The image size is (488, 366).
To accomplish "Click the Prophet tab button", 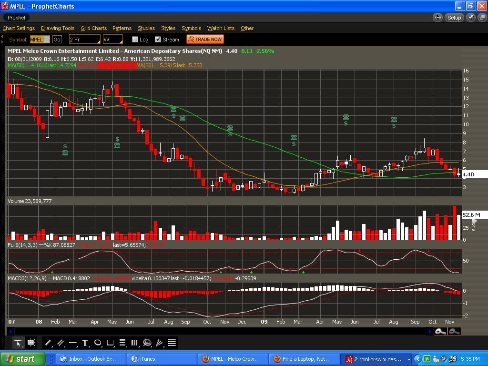I will (x=16, y=18).
